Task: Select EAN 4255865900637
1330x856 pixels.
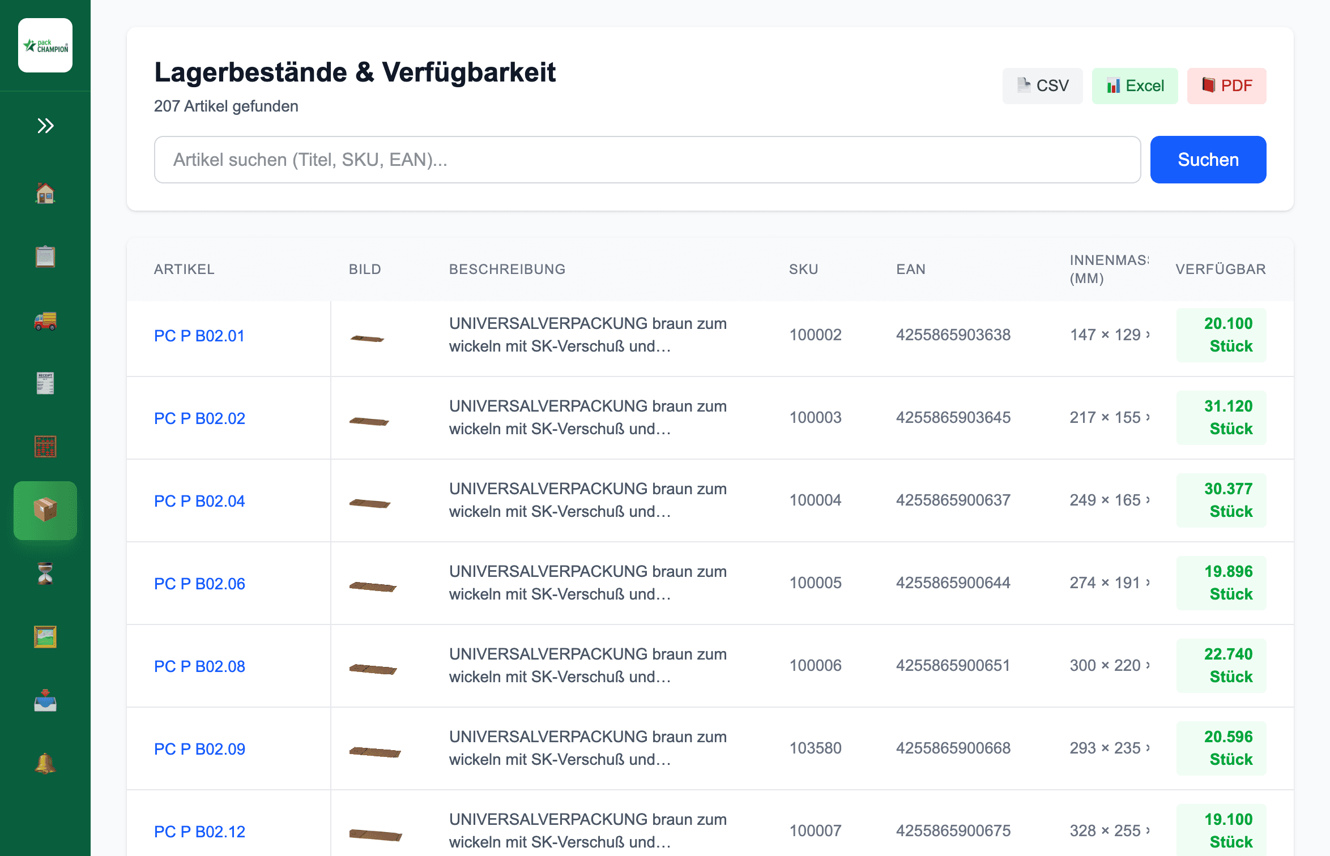Action: [x=953, y=500]
